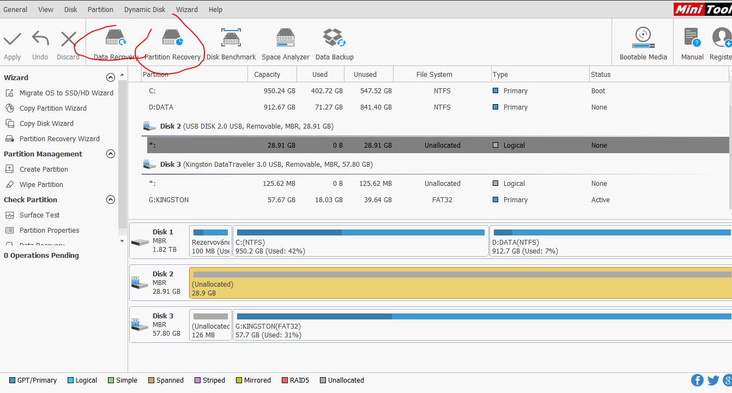Sort by Type column header
Screen dimensions: 732x393
click(x=539, y=75)
